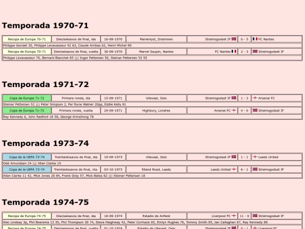Click the scorers line starting with Steinar Pettersen 52
The height and width of the screenshot is (229, 305).
pyautogui.click(x=152, y=105)
